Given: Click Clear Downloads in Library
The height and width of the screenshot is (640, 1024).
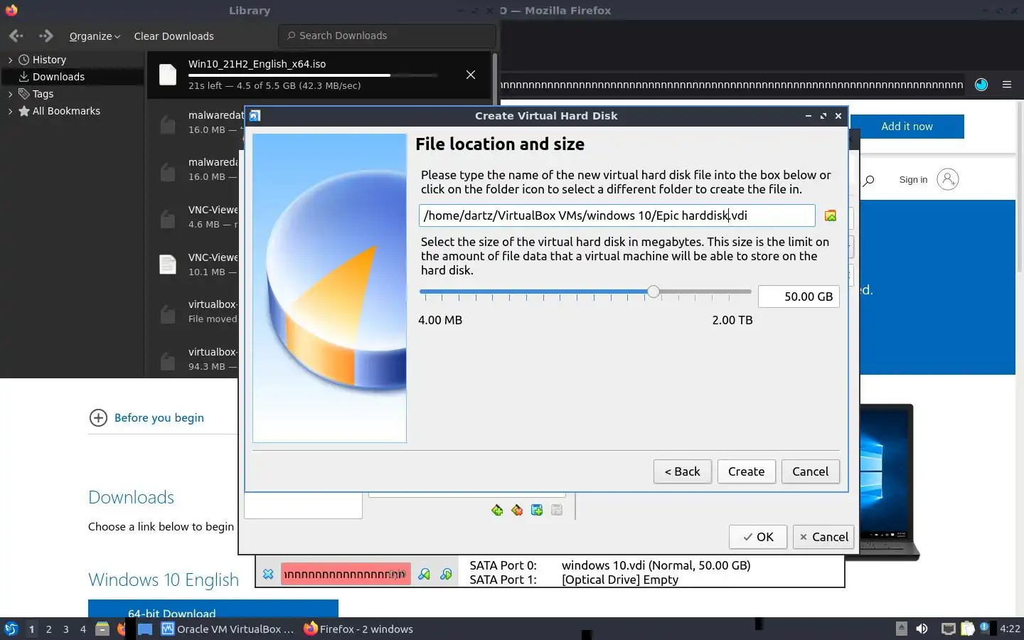Looking at the screenshot, I should (174, 36).
